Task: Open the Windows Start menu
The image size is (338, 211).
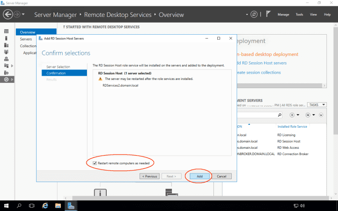Action: [6, 206]
